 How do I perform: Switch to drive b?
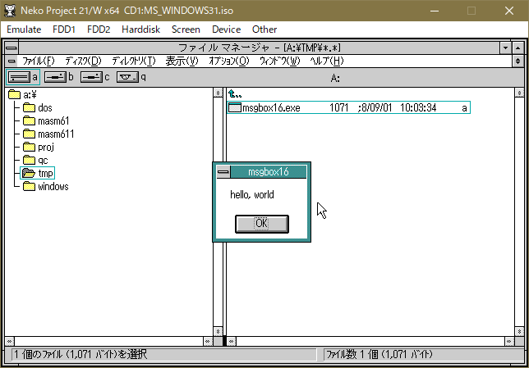pos(55,77)
